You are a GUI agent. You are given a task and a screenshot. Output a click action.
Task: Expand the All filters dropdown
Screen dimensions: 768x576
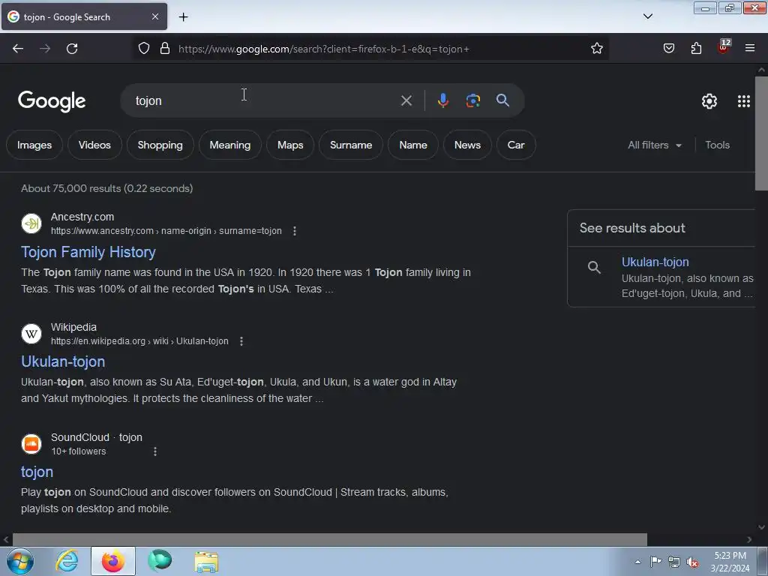tap(654, 145)
